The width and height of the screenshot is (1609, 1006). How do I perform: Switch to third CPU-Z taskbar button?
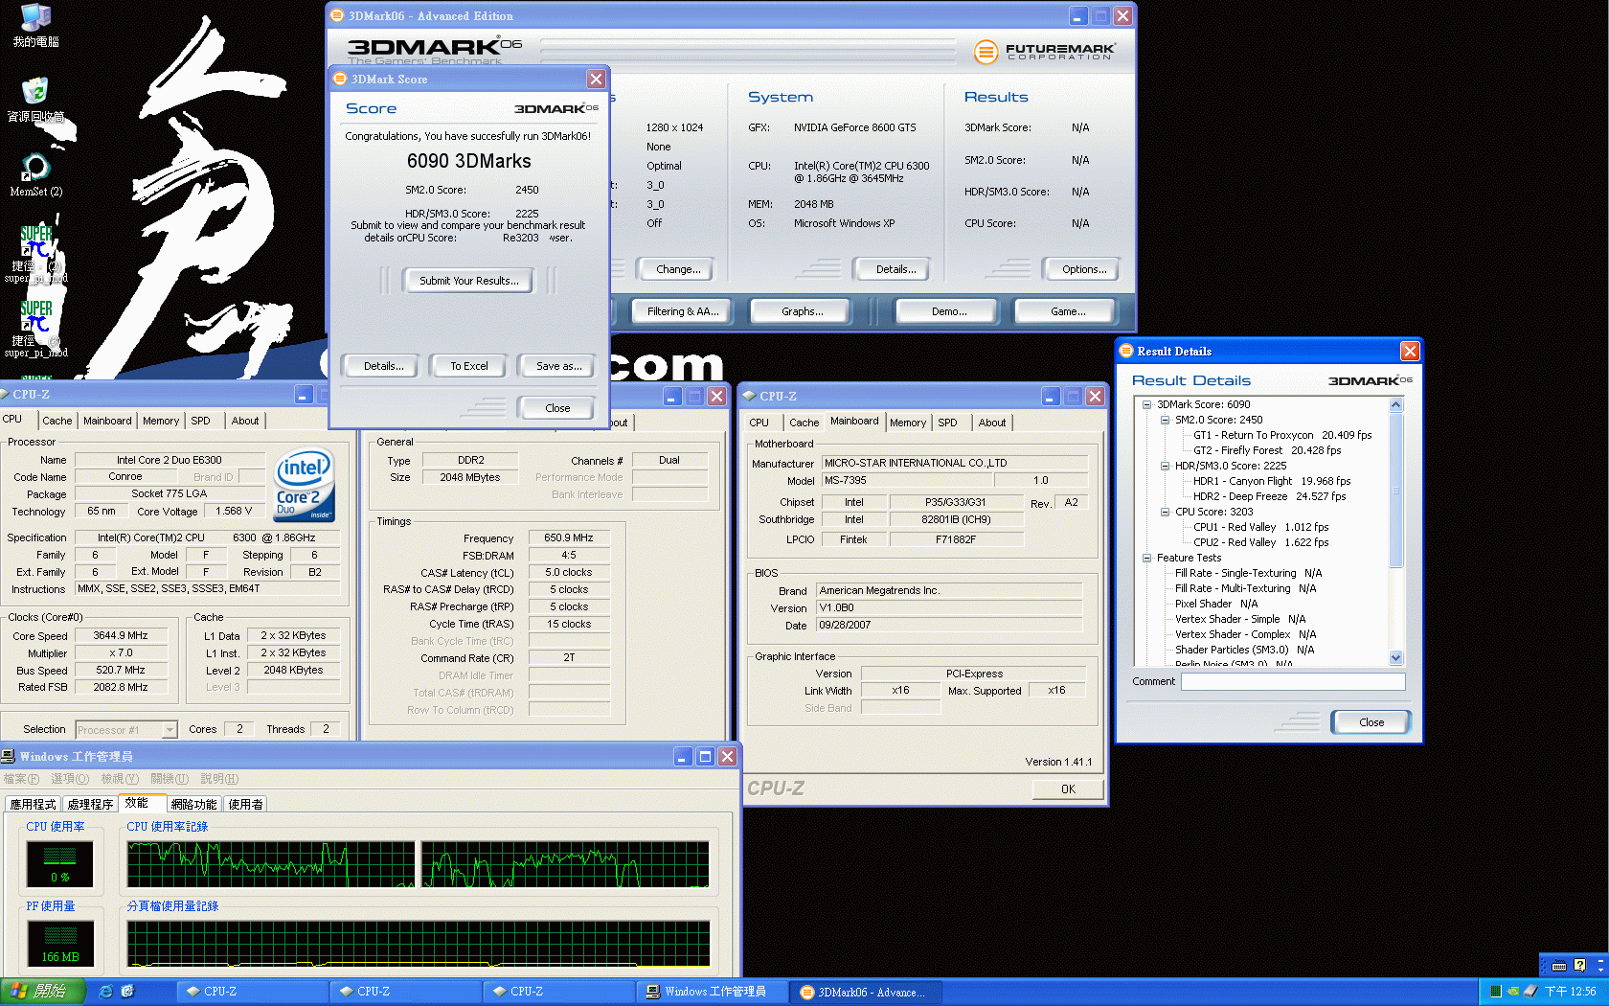pyautogui.click(x=558, y=992)
